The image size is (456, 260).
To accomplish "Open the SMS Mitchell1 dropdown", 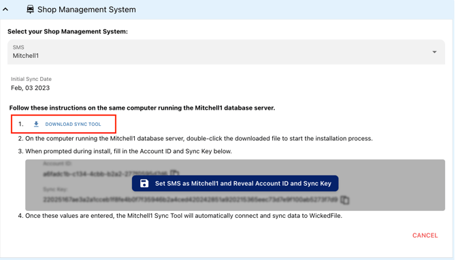I will pos(226,52).
